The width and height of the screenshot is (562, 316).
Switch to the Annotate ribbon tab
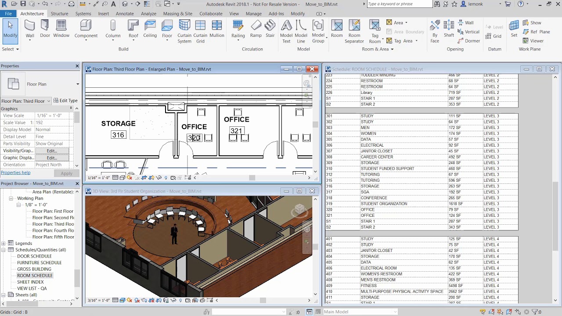125,14
